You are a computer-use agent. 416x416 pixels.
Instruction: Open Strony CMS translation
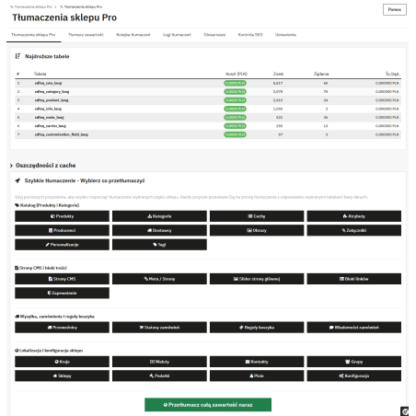click(62, 279)
